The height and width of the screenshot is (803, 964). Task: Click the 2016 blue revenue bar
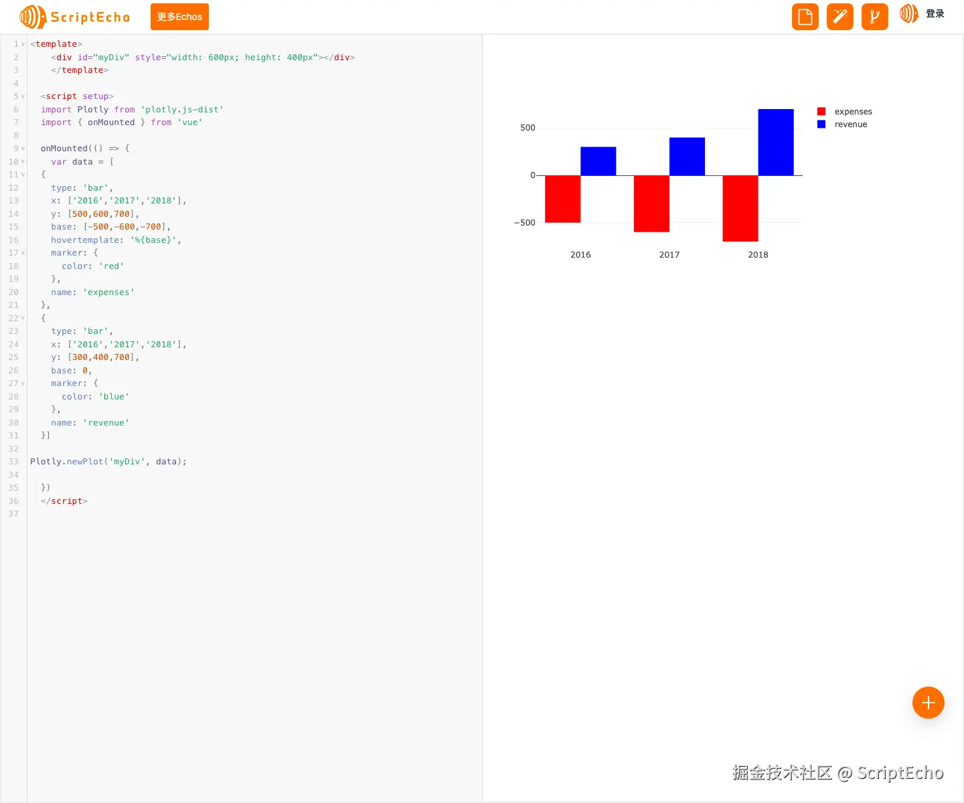pyautogui.click(x=598, y=161)
